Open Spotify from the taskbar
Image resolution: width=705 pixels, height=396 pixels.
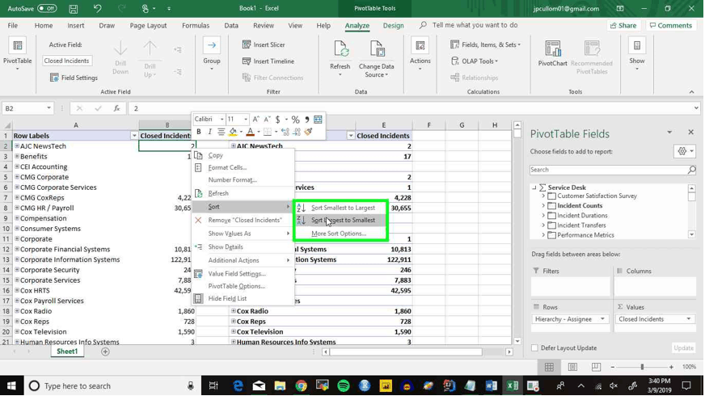point(343,385)
